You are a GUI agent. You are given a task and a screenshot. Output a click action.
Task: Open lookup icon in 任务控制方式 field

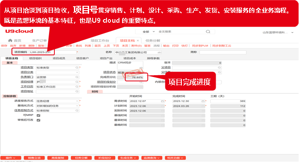[77, 111]
